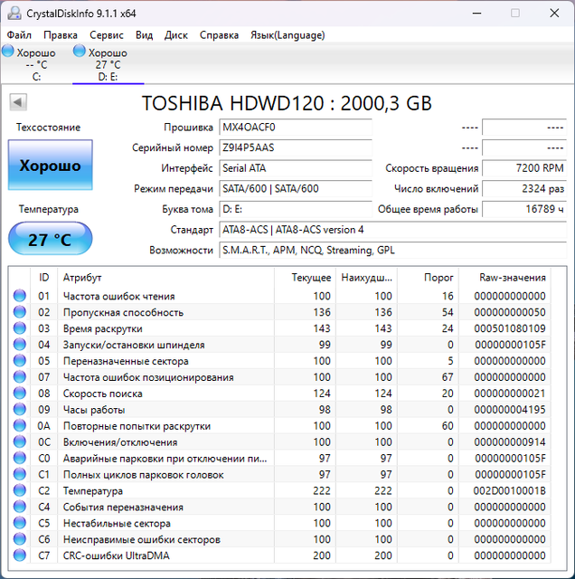Click the blue health orb of C: disk
This screenshot has height=579, width=575.
(8, 51)
